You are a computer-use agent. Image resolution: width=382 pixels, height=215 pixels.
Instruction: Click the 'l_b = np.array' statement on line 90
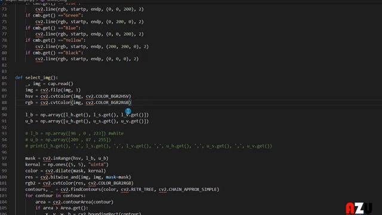point(87,115)
